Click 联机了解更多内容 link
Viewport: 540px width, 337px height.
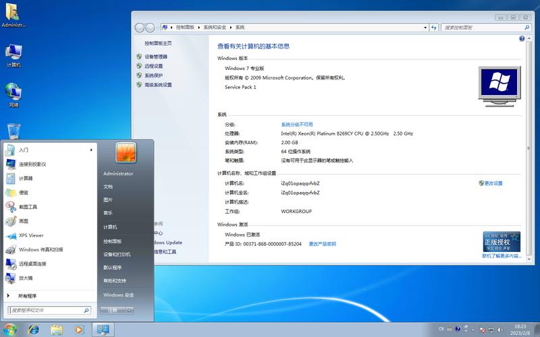(x=502, y=256)
